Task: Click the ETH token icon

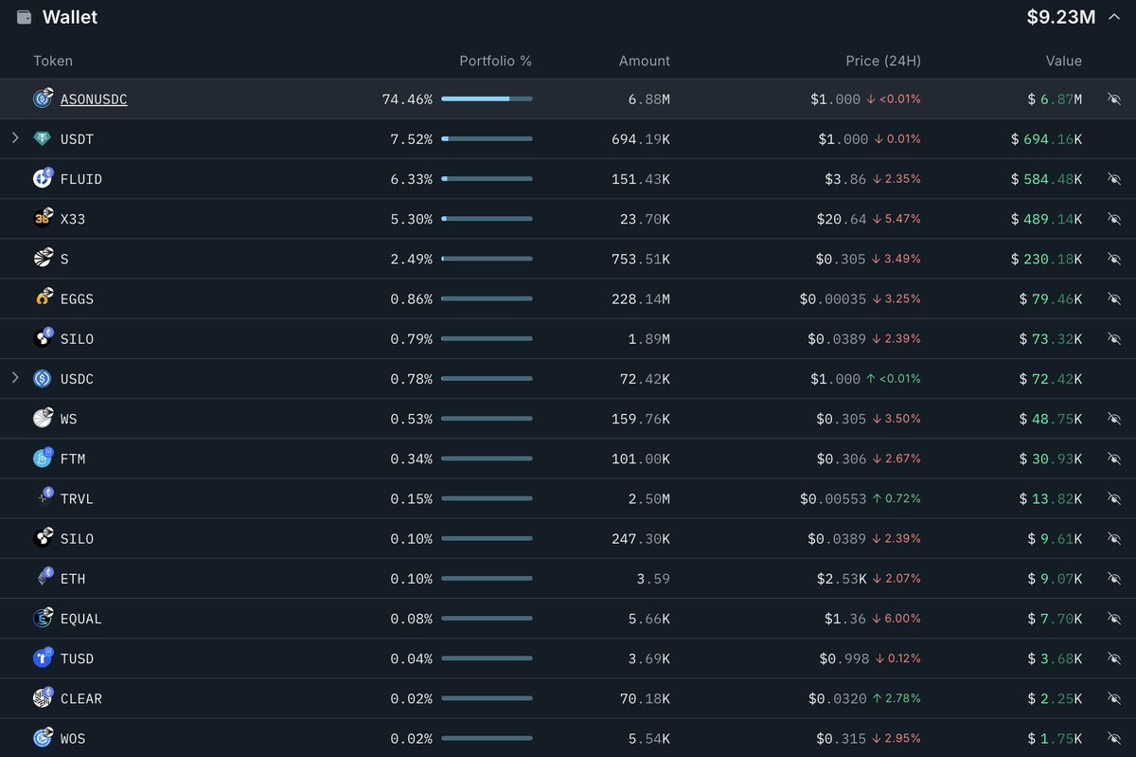Action: [x=43, y=578]
